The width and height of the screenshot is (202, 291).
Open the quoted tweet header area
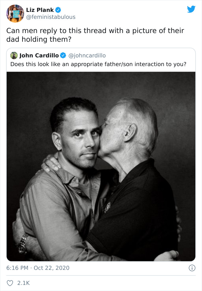(101, 60)
